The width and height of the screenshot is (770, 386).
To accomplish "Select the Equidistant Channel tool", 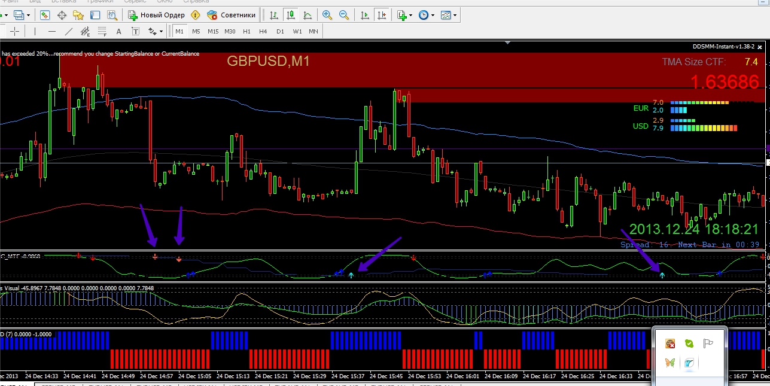I will click(x=85, y=31).
